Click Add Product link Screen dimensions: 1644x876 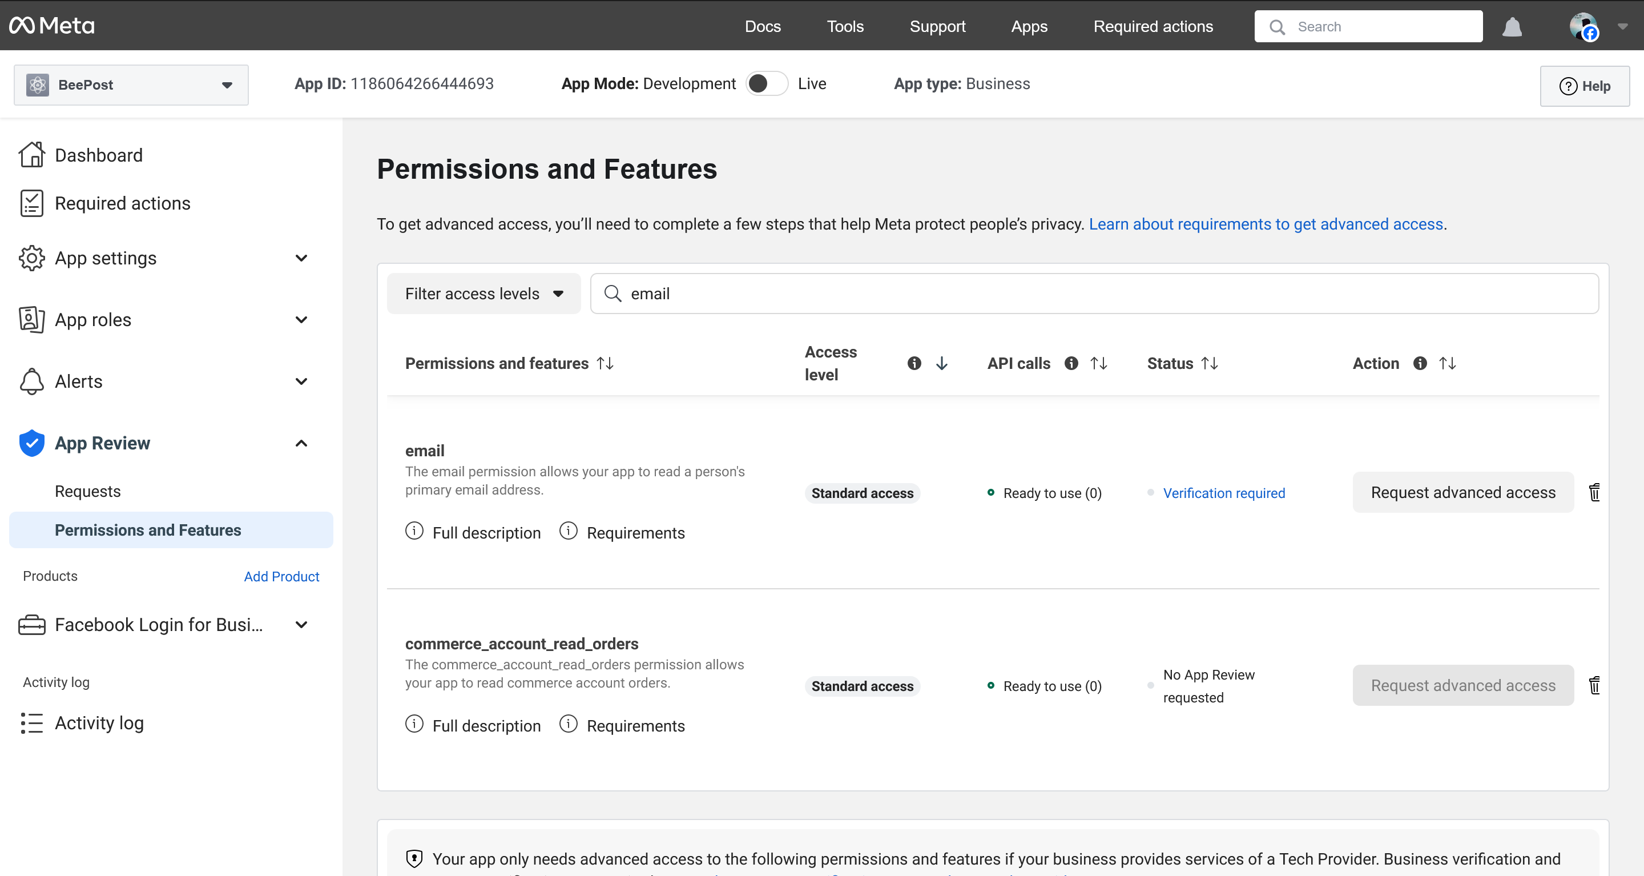click(x=281, y=576)
